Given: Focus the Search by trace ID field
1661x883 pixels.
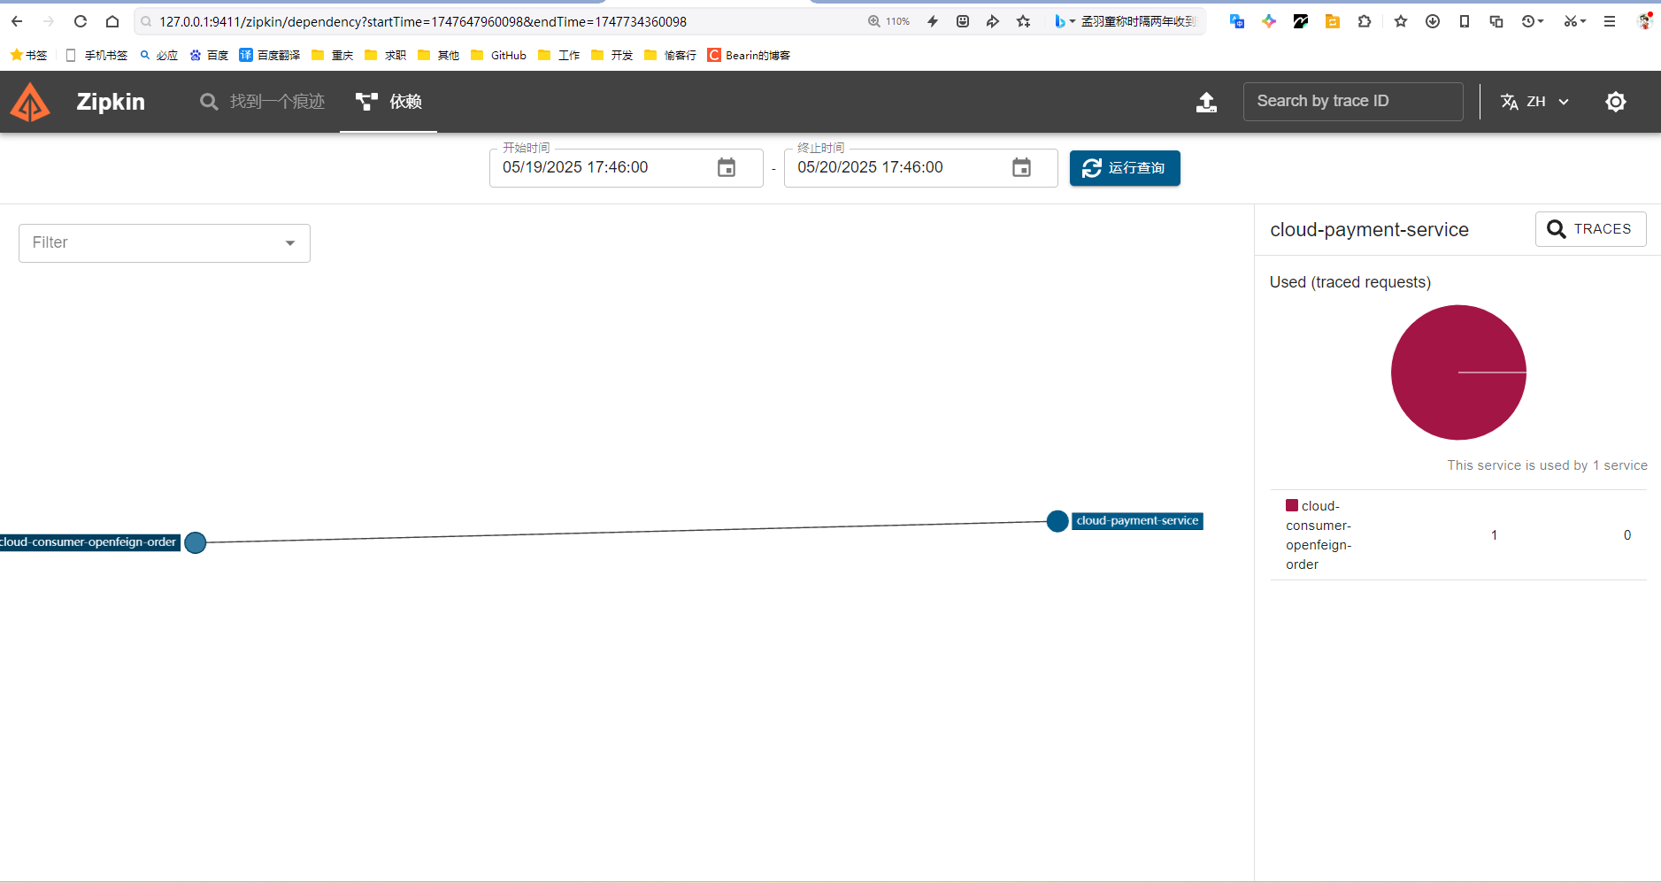Looking at the screenshot, I should pyautogui.click(x=1352, y=102).
